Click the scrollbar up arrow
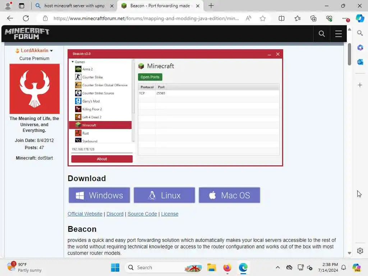This screenshot has width=368, height=276. click(x=349, y=29)
